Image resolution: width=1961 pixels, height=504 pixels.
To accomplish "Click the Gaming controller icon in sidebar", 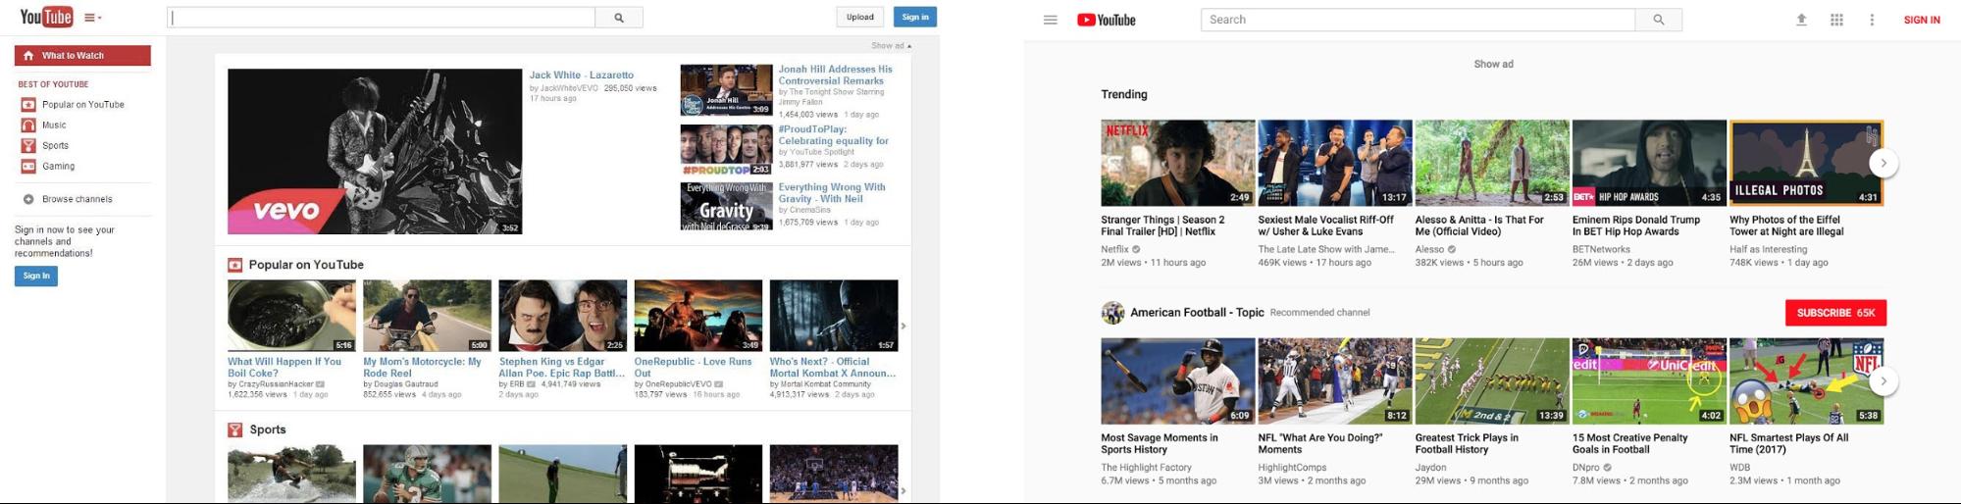I will pyautogui.click(x=28, y=167).
